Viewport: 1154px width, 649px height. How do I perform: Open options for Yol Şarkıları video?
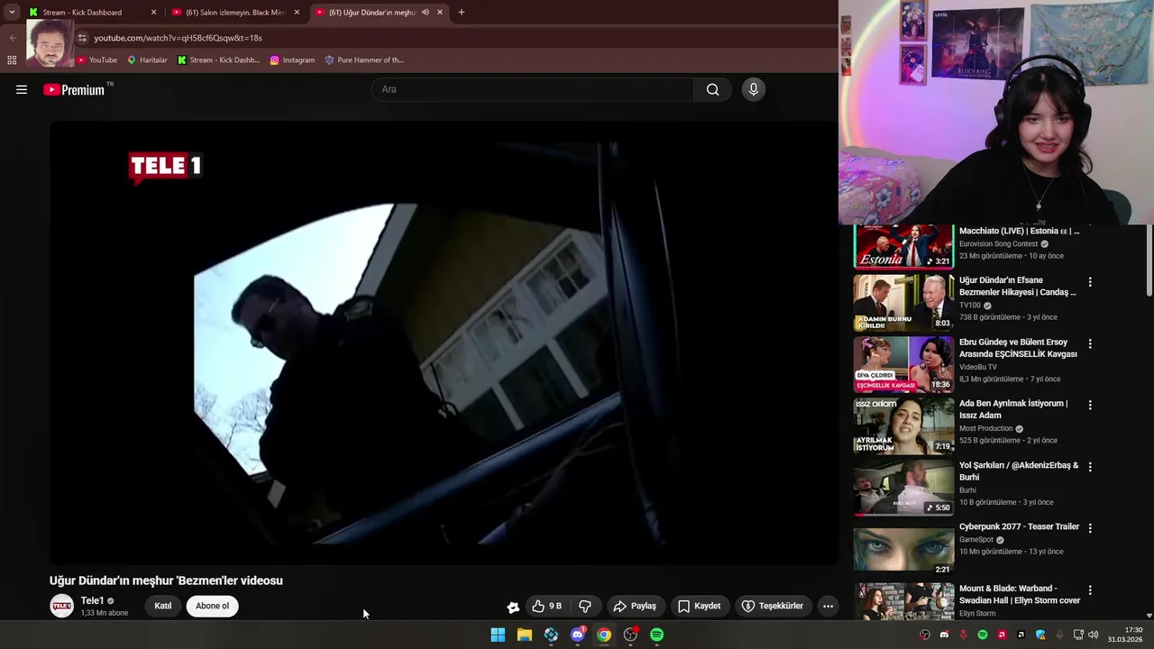(x=1090, y=467)
